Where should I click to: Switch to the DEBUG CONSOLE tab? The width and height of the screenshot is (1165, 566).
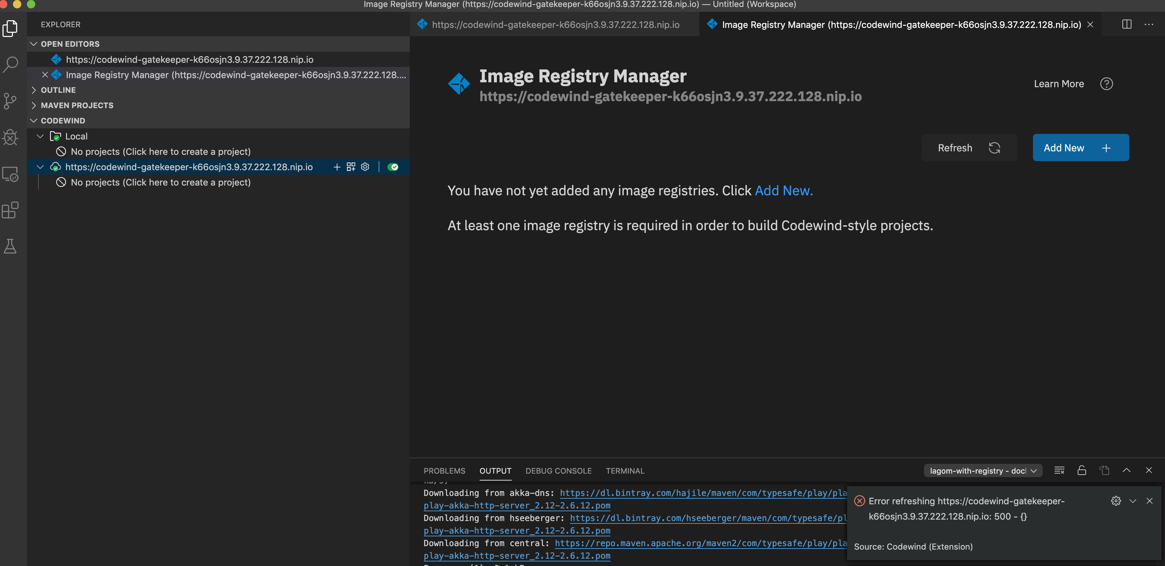click(x=559, y=470)
